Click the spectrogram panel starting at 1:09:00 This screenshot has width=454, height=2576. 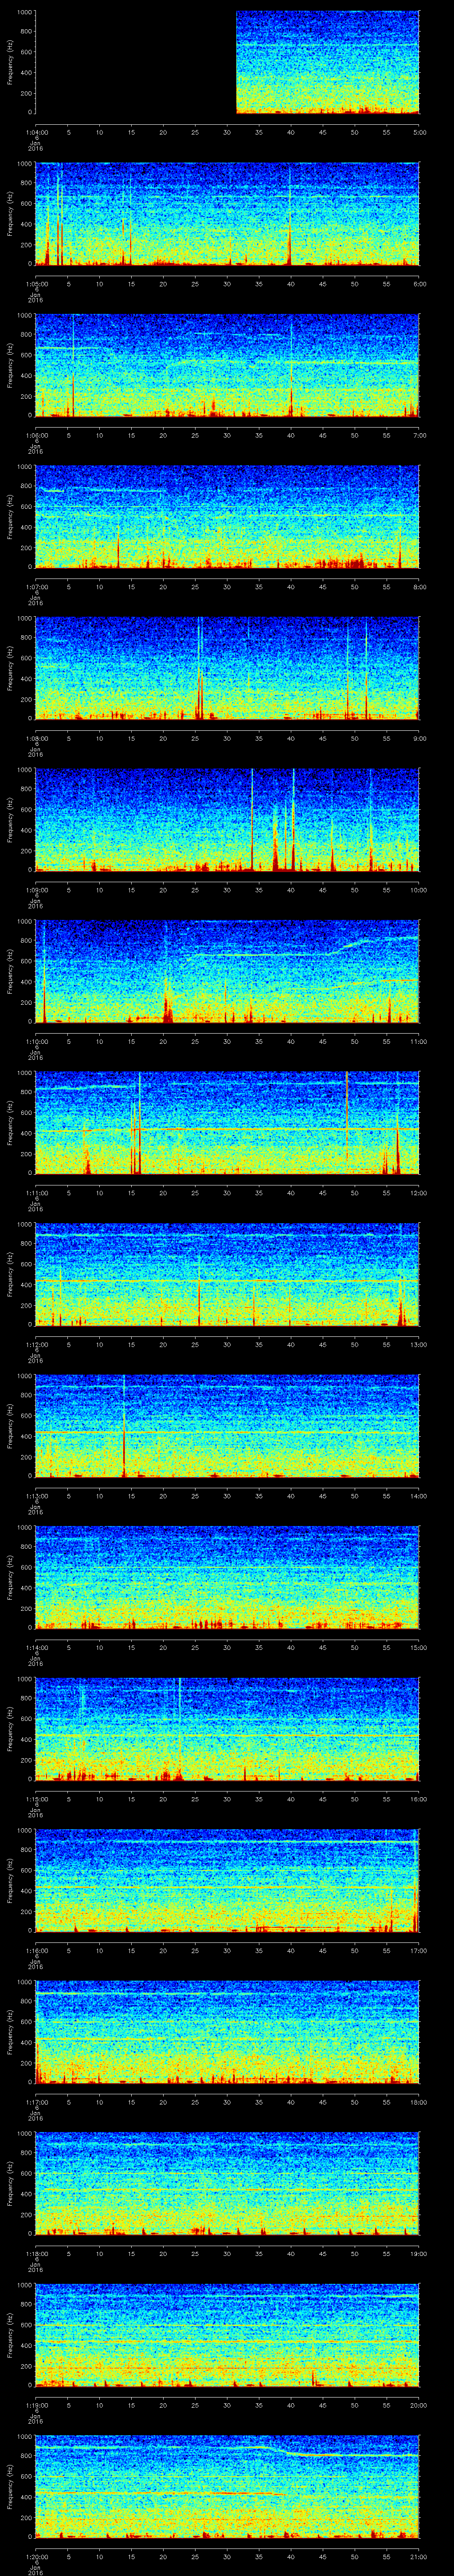tap(227, 820)
